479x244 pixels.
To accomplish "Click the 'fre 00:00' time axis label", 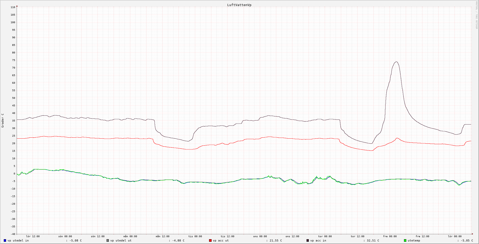I will coord(390,236).
